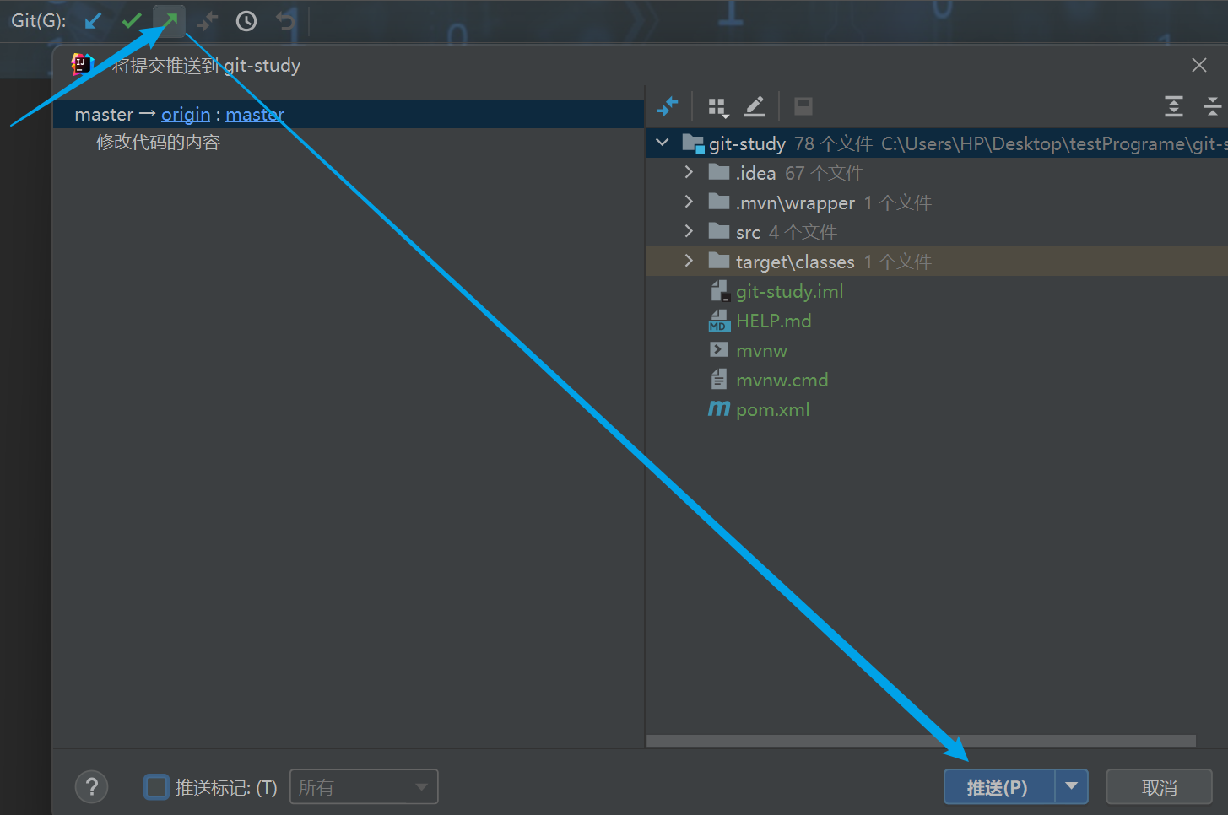Click the horizontal scrollbar in file tree
This screenshot has height=815, width=1228.
click(921, 741)
